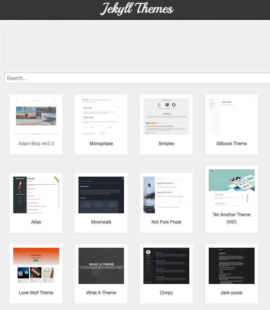Click the Yet Another Theme (YAT) title
This screenshot has width=270, height=310.
point(231,218)
